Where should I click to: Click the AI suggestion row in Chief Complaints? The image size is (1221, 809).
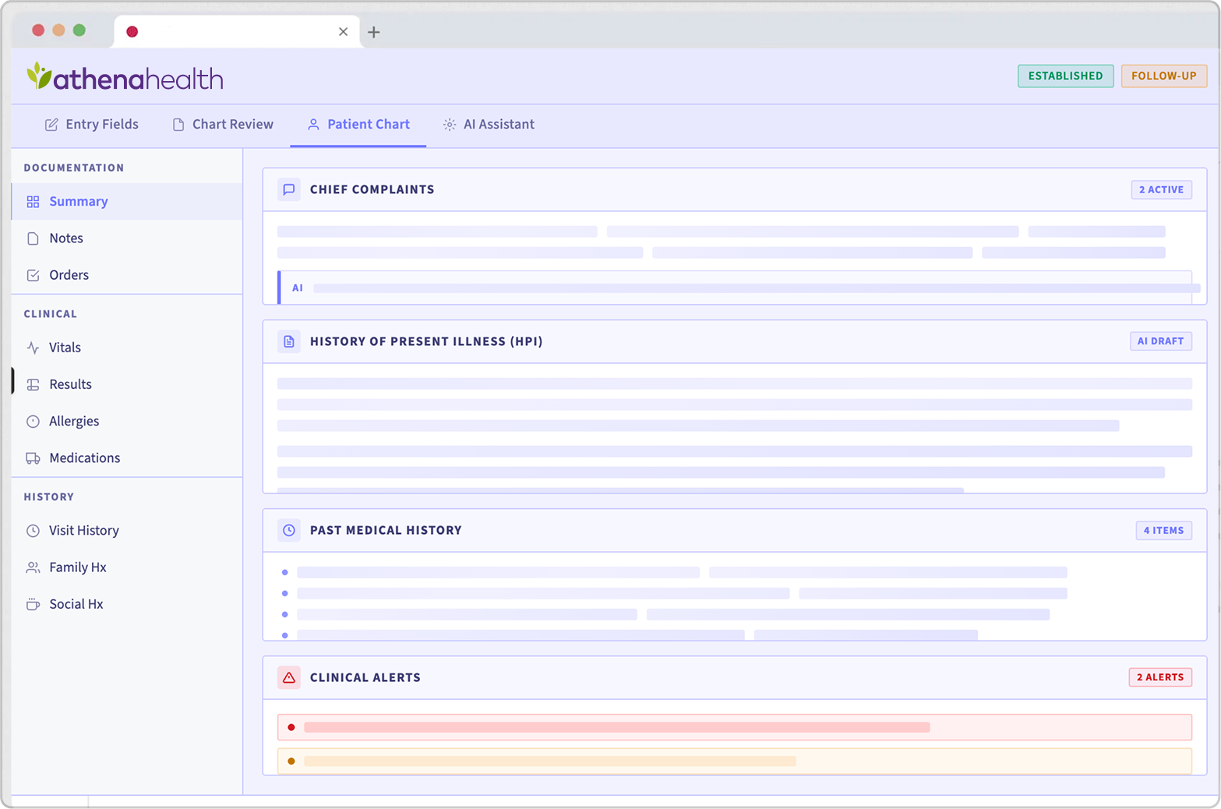(735, 288)
